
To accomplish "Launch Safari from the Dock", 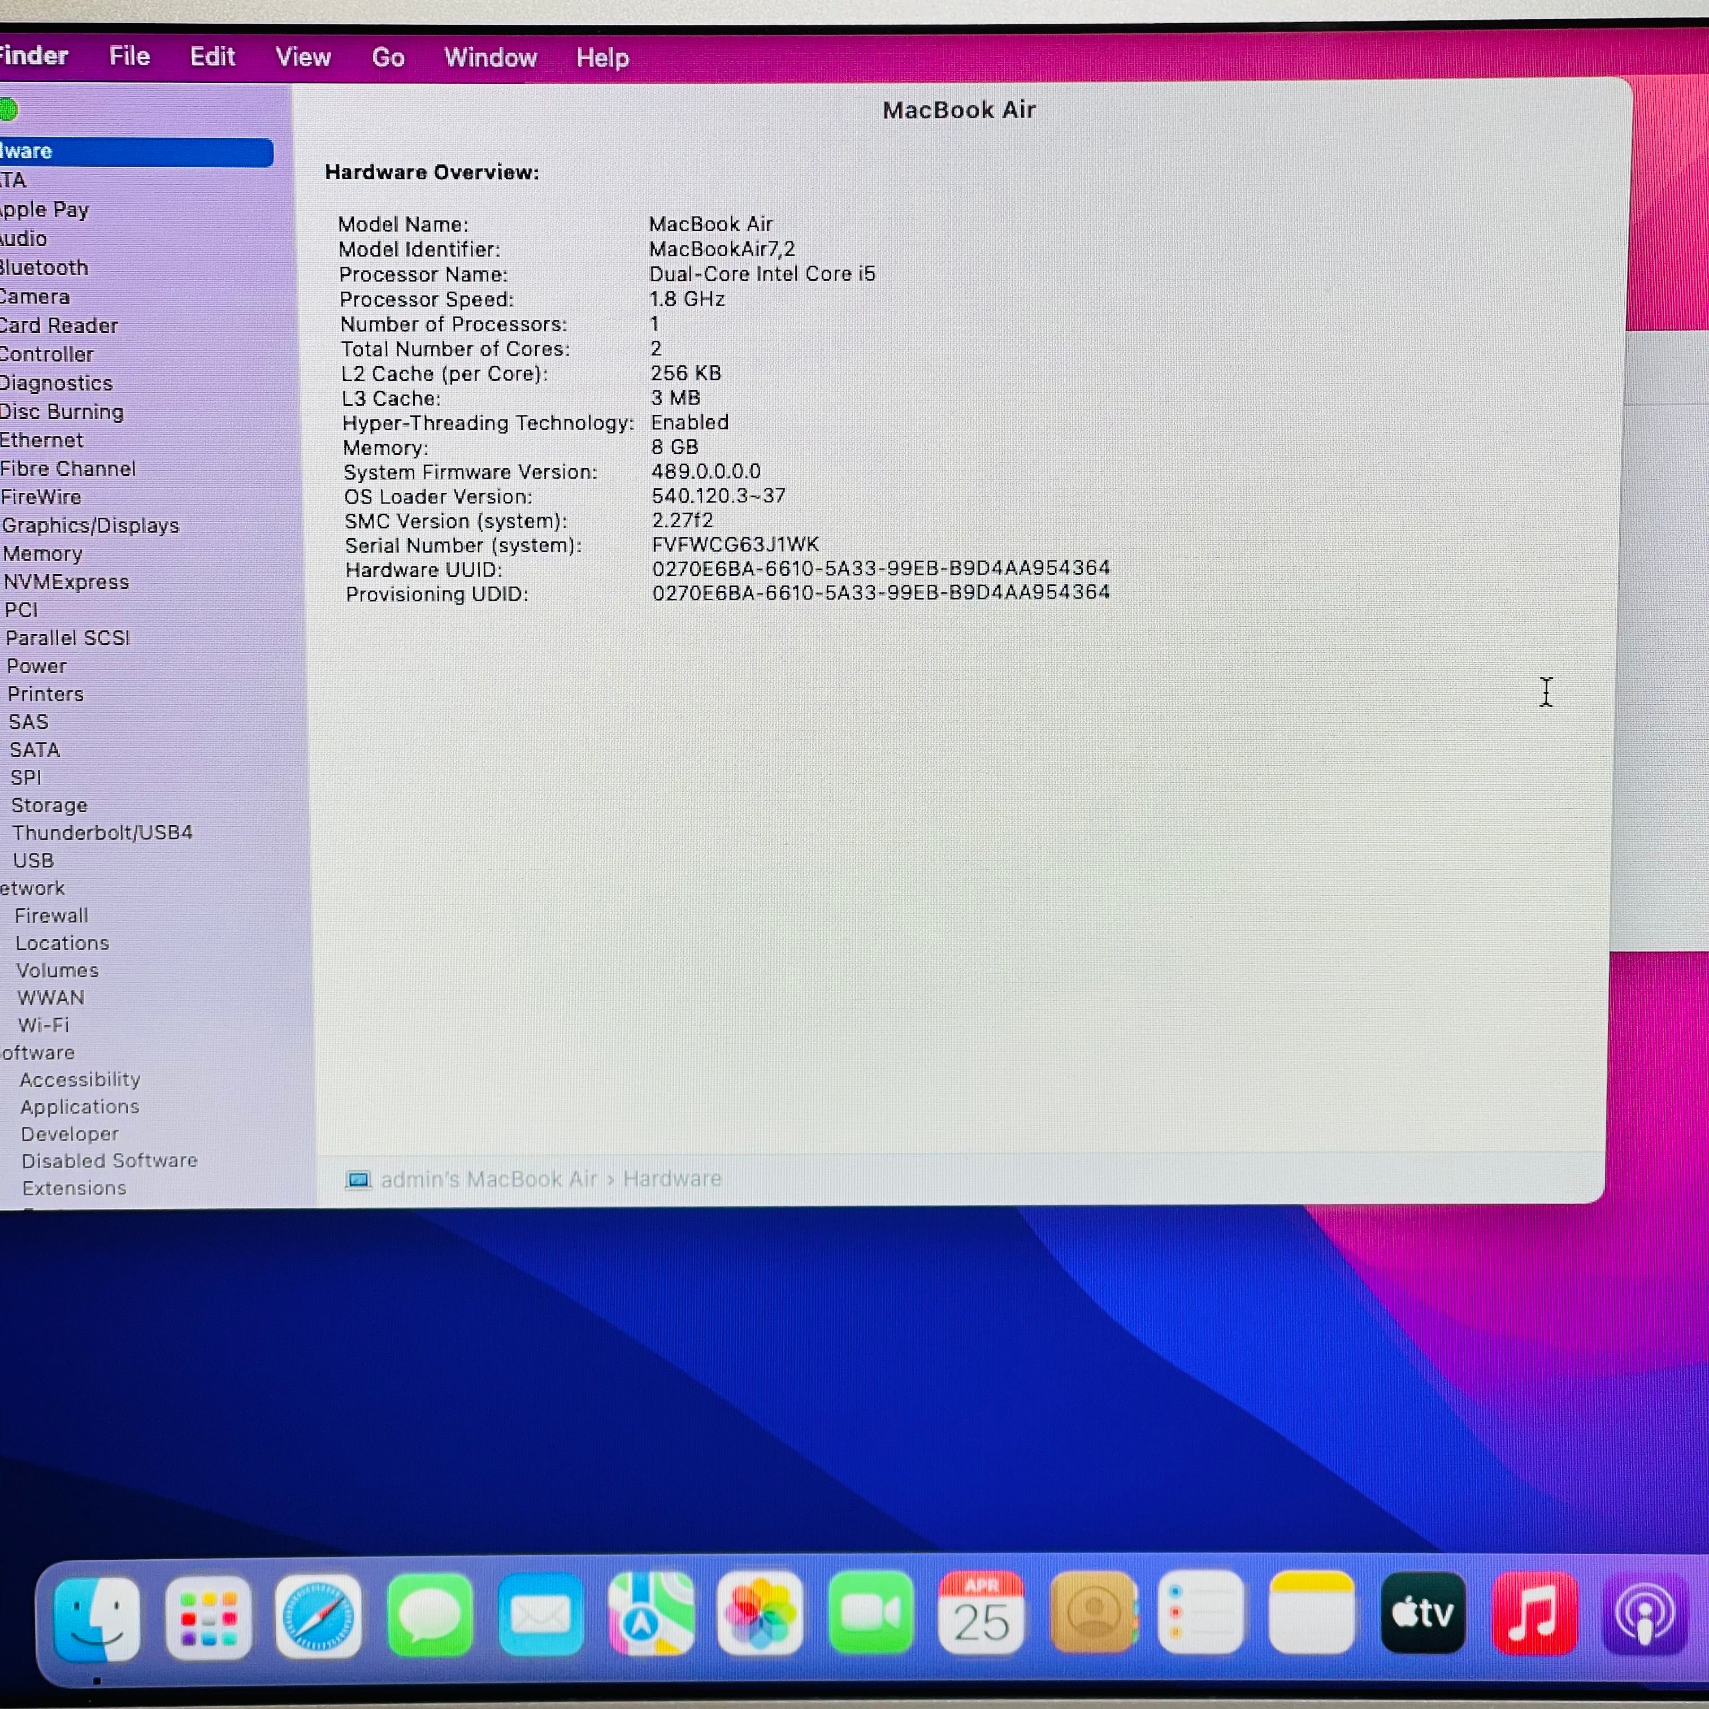I will point(318,1616).
